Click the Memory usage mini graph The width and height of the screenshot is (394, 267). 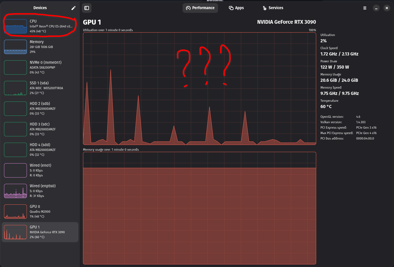15,47
